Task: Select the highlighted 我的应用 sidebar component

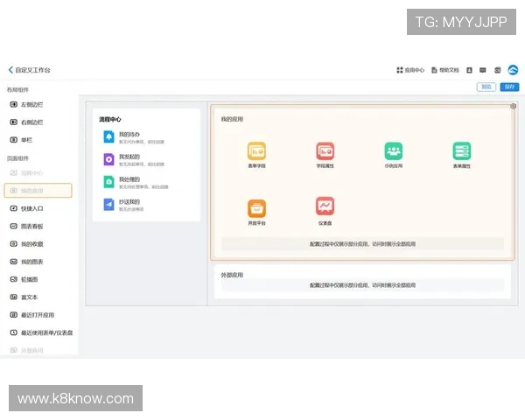Action: coord(38,190)
